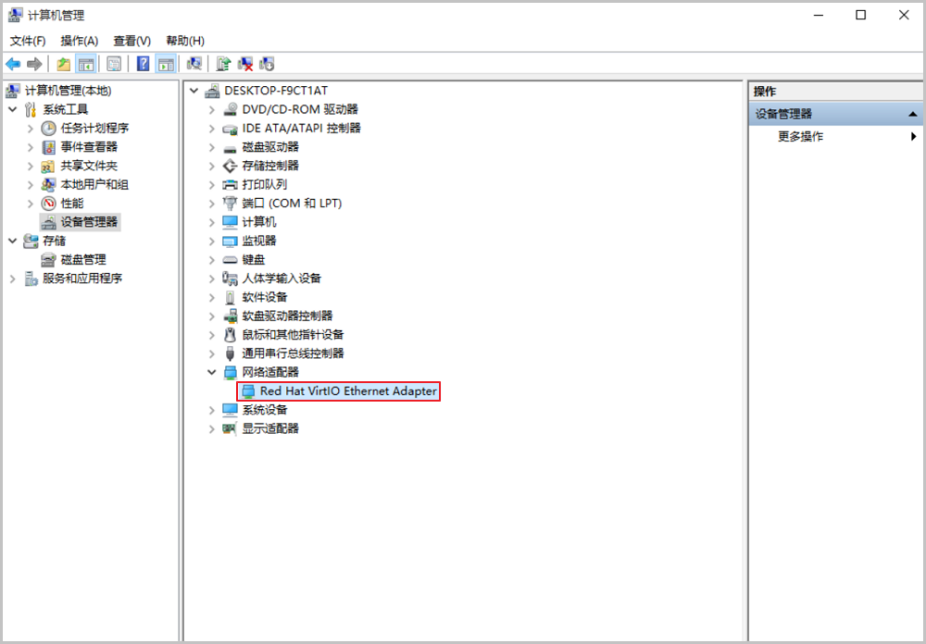The width and height of the screenshot is (926, 644).
Task: Expand 服务和应用程序 node arrow
Action: (x=12, y=279)
